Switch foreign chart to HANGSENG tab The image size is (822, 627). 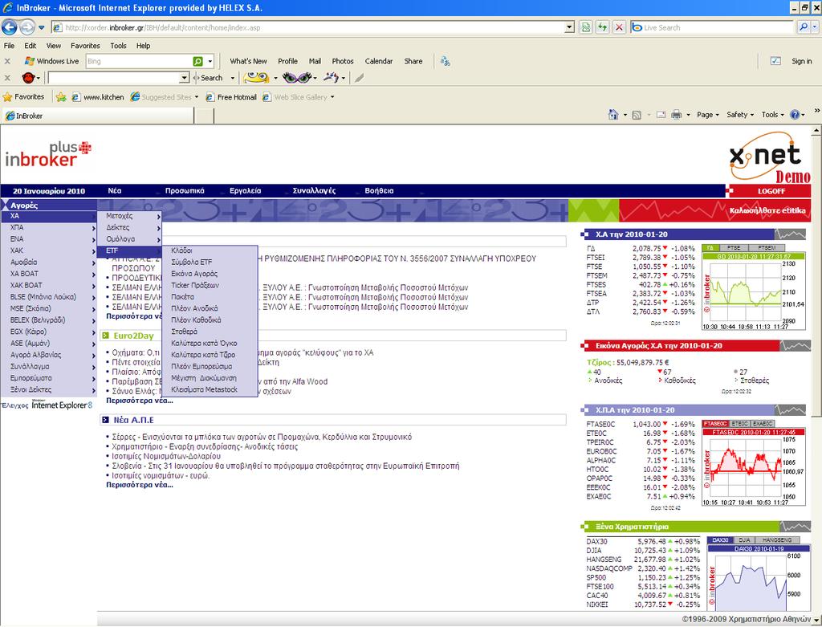point(777,540)
